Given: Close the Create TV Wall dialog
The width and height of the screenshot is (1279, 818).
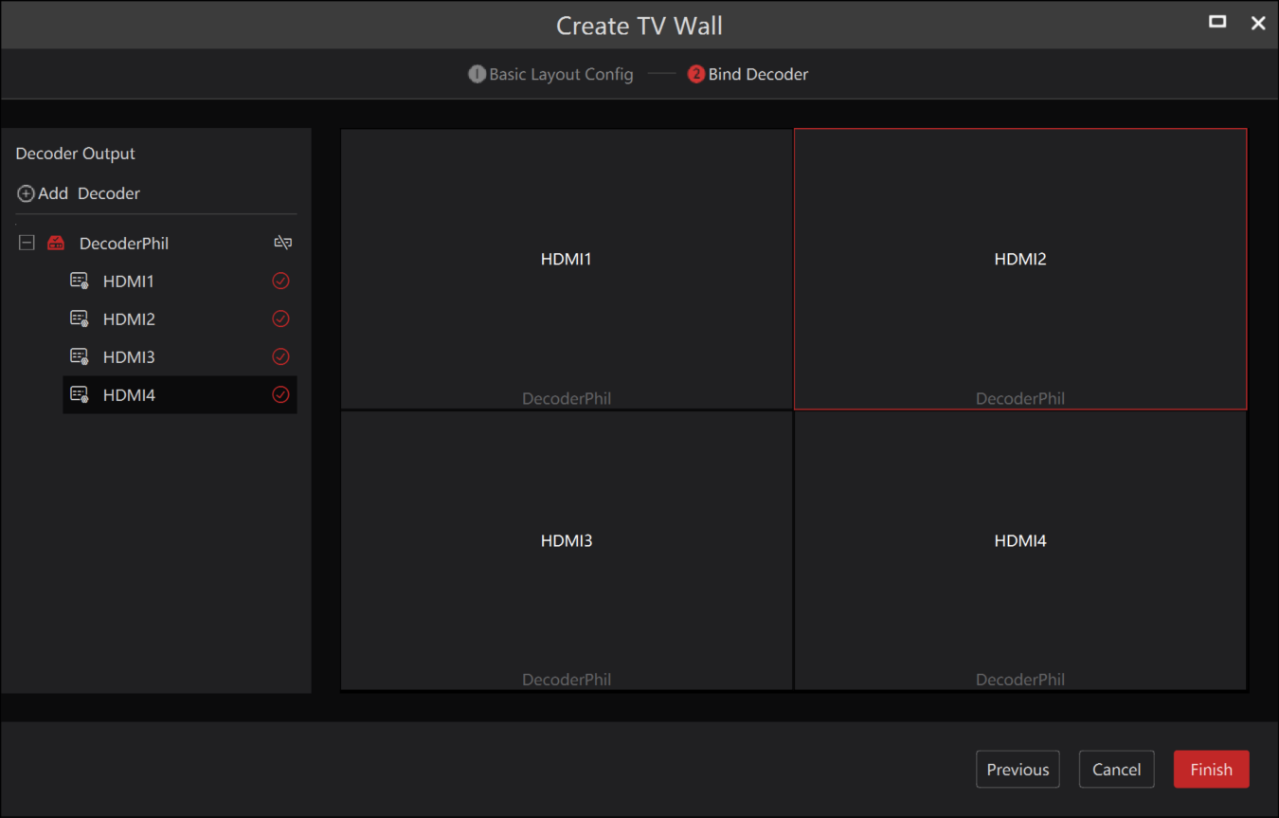Looking at the screenshot, I should click(1258, 23).
